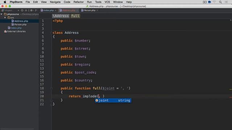Select index.php in project tree
The width and height of the screenshot is (232, 130).
19,28
